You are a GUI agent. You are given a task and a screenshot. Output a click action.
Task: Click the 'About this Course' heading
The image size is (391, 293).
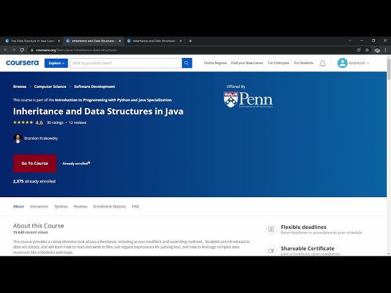38,226
